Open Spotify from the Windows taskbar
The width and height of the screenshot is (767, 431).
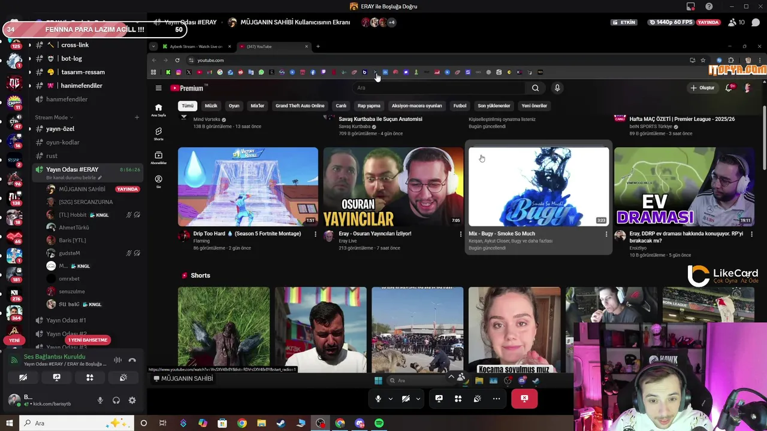coord(379,423)
